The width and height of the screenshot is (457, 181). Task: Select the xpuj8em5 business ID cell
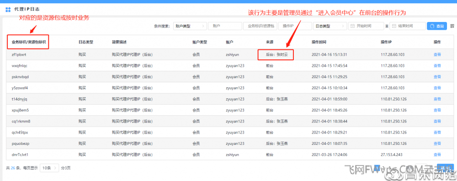[20, 110]
